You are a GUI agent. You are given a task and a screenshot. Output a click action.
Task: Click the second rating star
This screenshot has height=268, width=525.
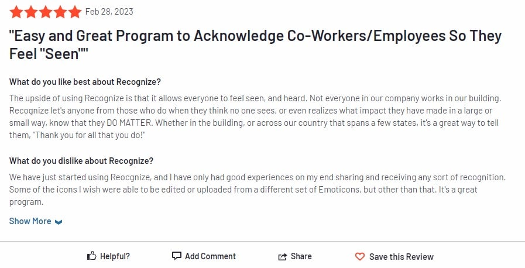(x=31, y=12)
